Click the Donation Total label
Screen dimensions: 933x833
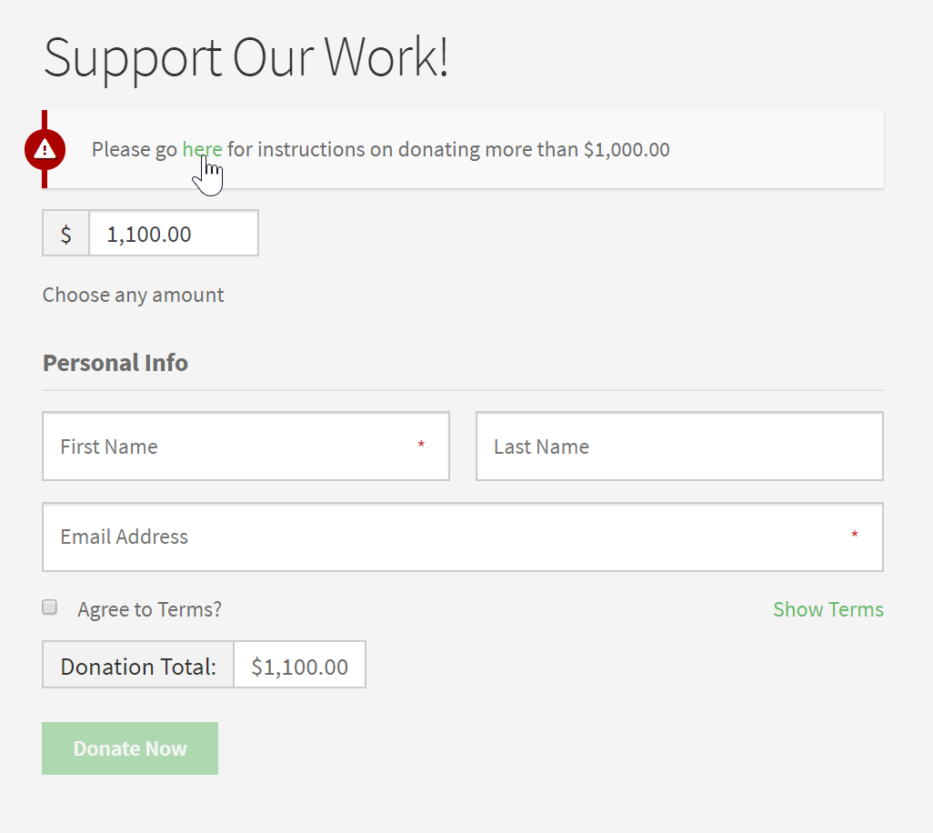point(137,665)
